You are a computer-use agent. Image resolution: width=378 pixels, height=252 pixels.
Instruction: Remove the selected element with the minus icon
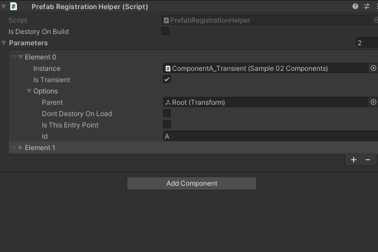[368, 160]
